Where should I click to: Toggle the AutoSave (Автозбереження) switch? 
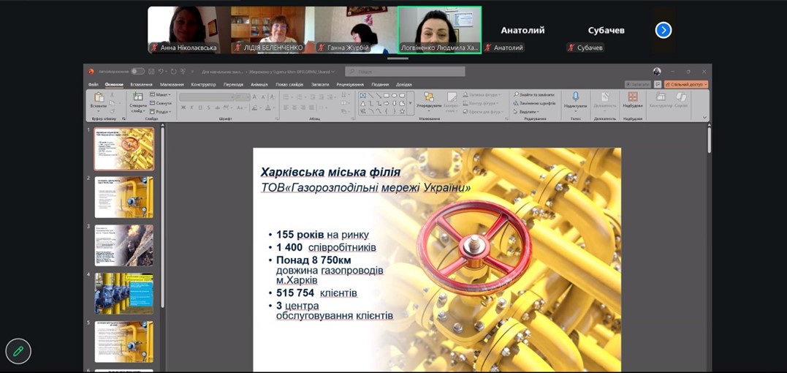tap(137, 72)
